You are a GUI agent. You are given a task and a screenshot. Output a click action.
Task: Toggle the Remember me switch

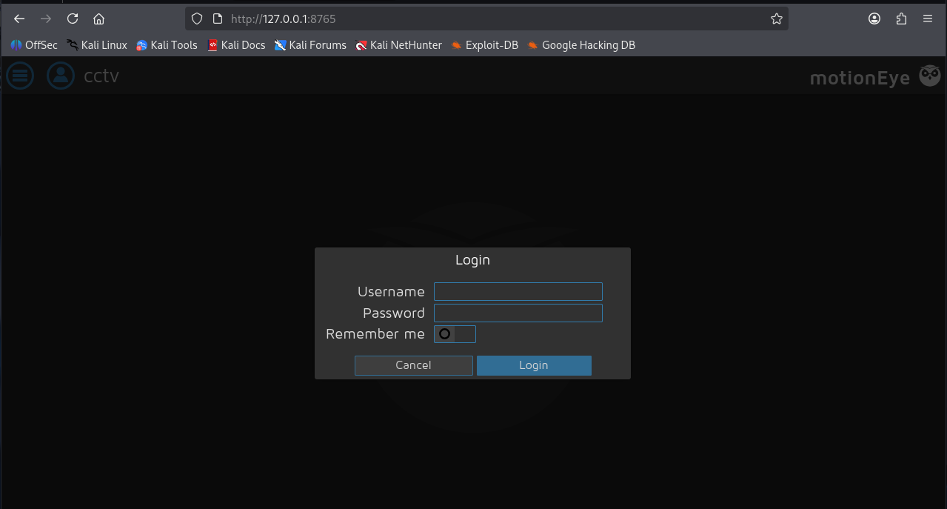pyautogui.click(x=454, y=334)
